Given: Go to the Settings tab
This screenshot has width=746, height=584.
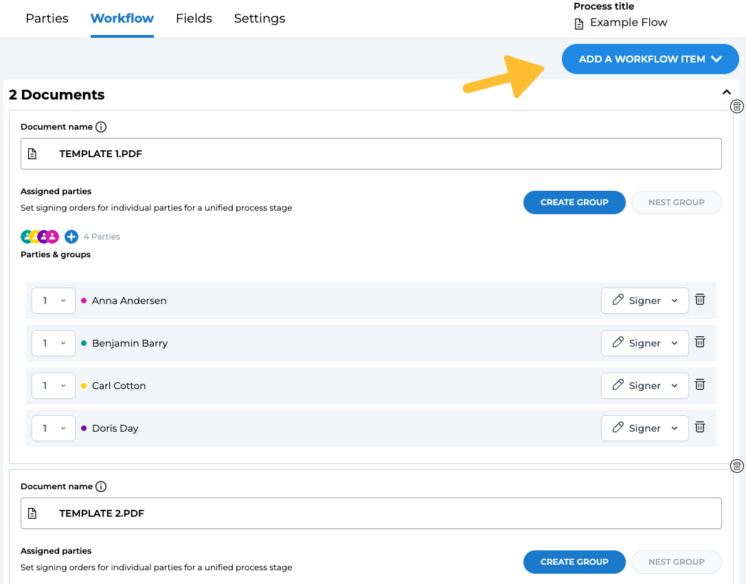Looking at the screenshot, I should (x=259, y=19).
